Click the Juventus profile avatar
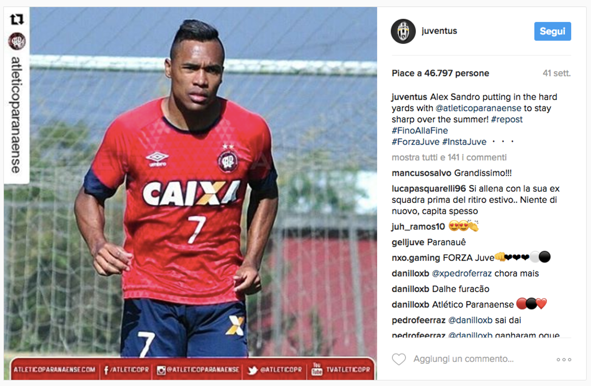This screenshot has height=386, width=591. 403,31
